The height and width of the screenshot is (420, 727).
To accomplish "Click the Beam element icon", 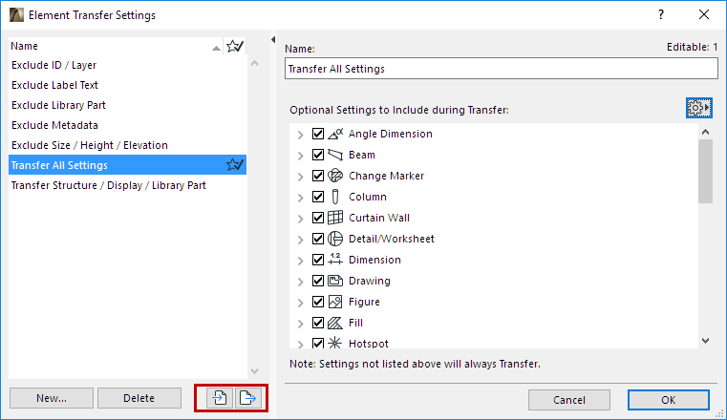I will click(335, 155).
